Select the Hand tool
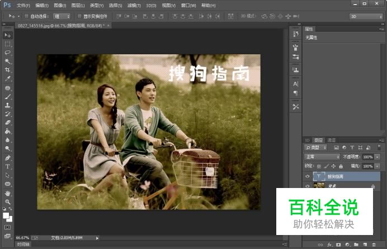The width and height of the screenshot is (387, 249). click(x=7, y=193)
